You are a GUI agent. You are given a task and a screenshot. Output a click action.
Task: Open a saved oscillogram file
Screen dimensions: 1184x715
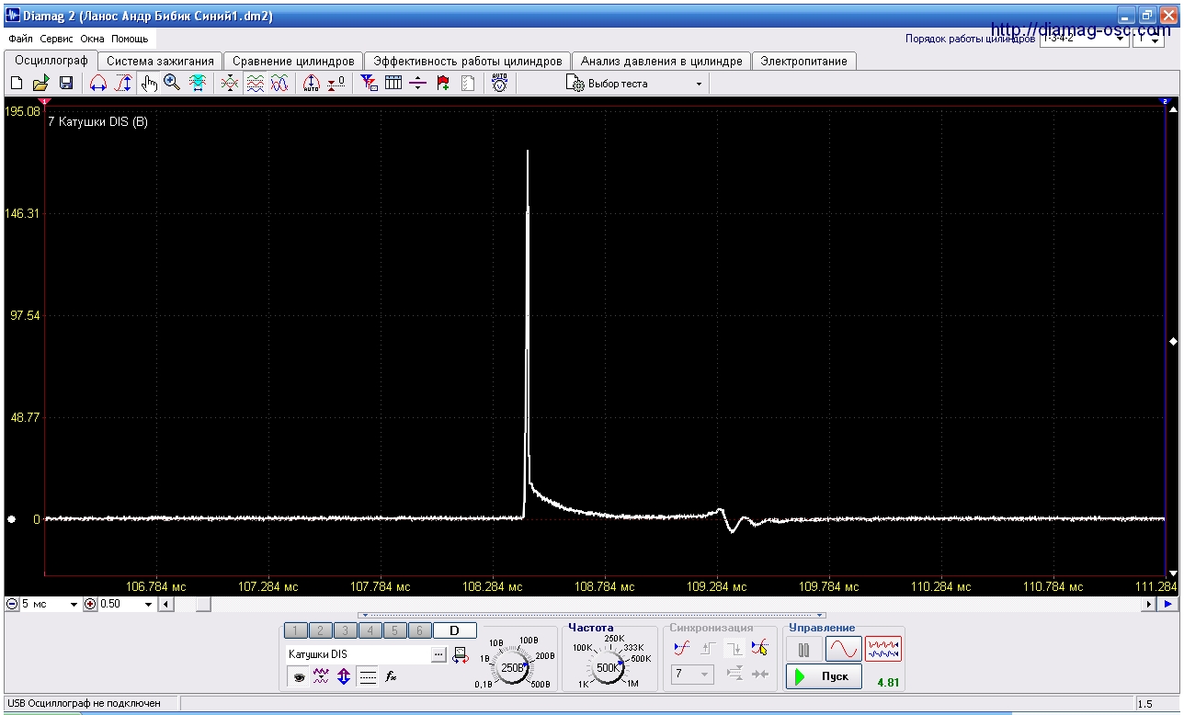click(41, 84)
